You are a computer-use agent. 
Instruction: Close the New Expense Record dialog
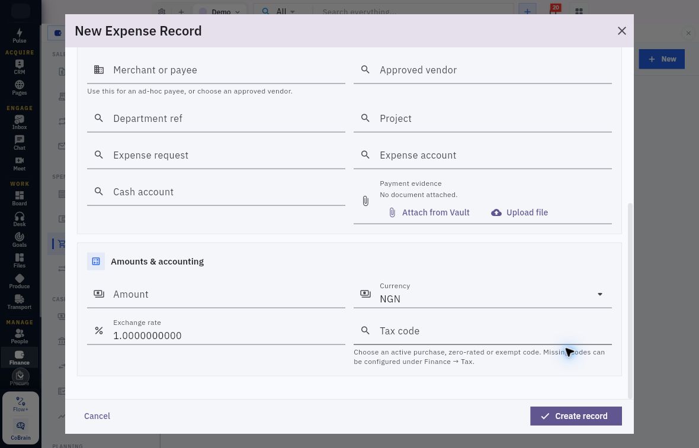(621, 31)
